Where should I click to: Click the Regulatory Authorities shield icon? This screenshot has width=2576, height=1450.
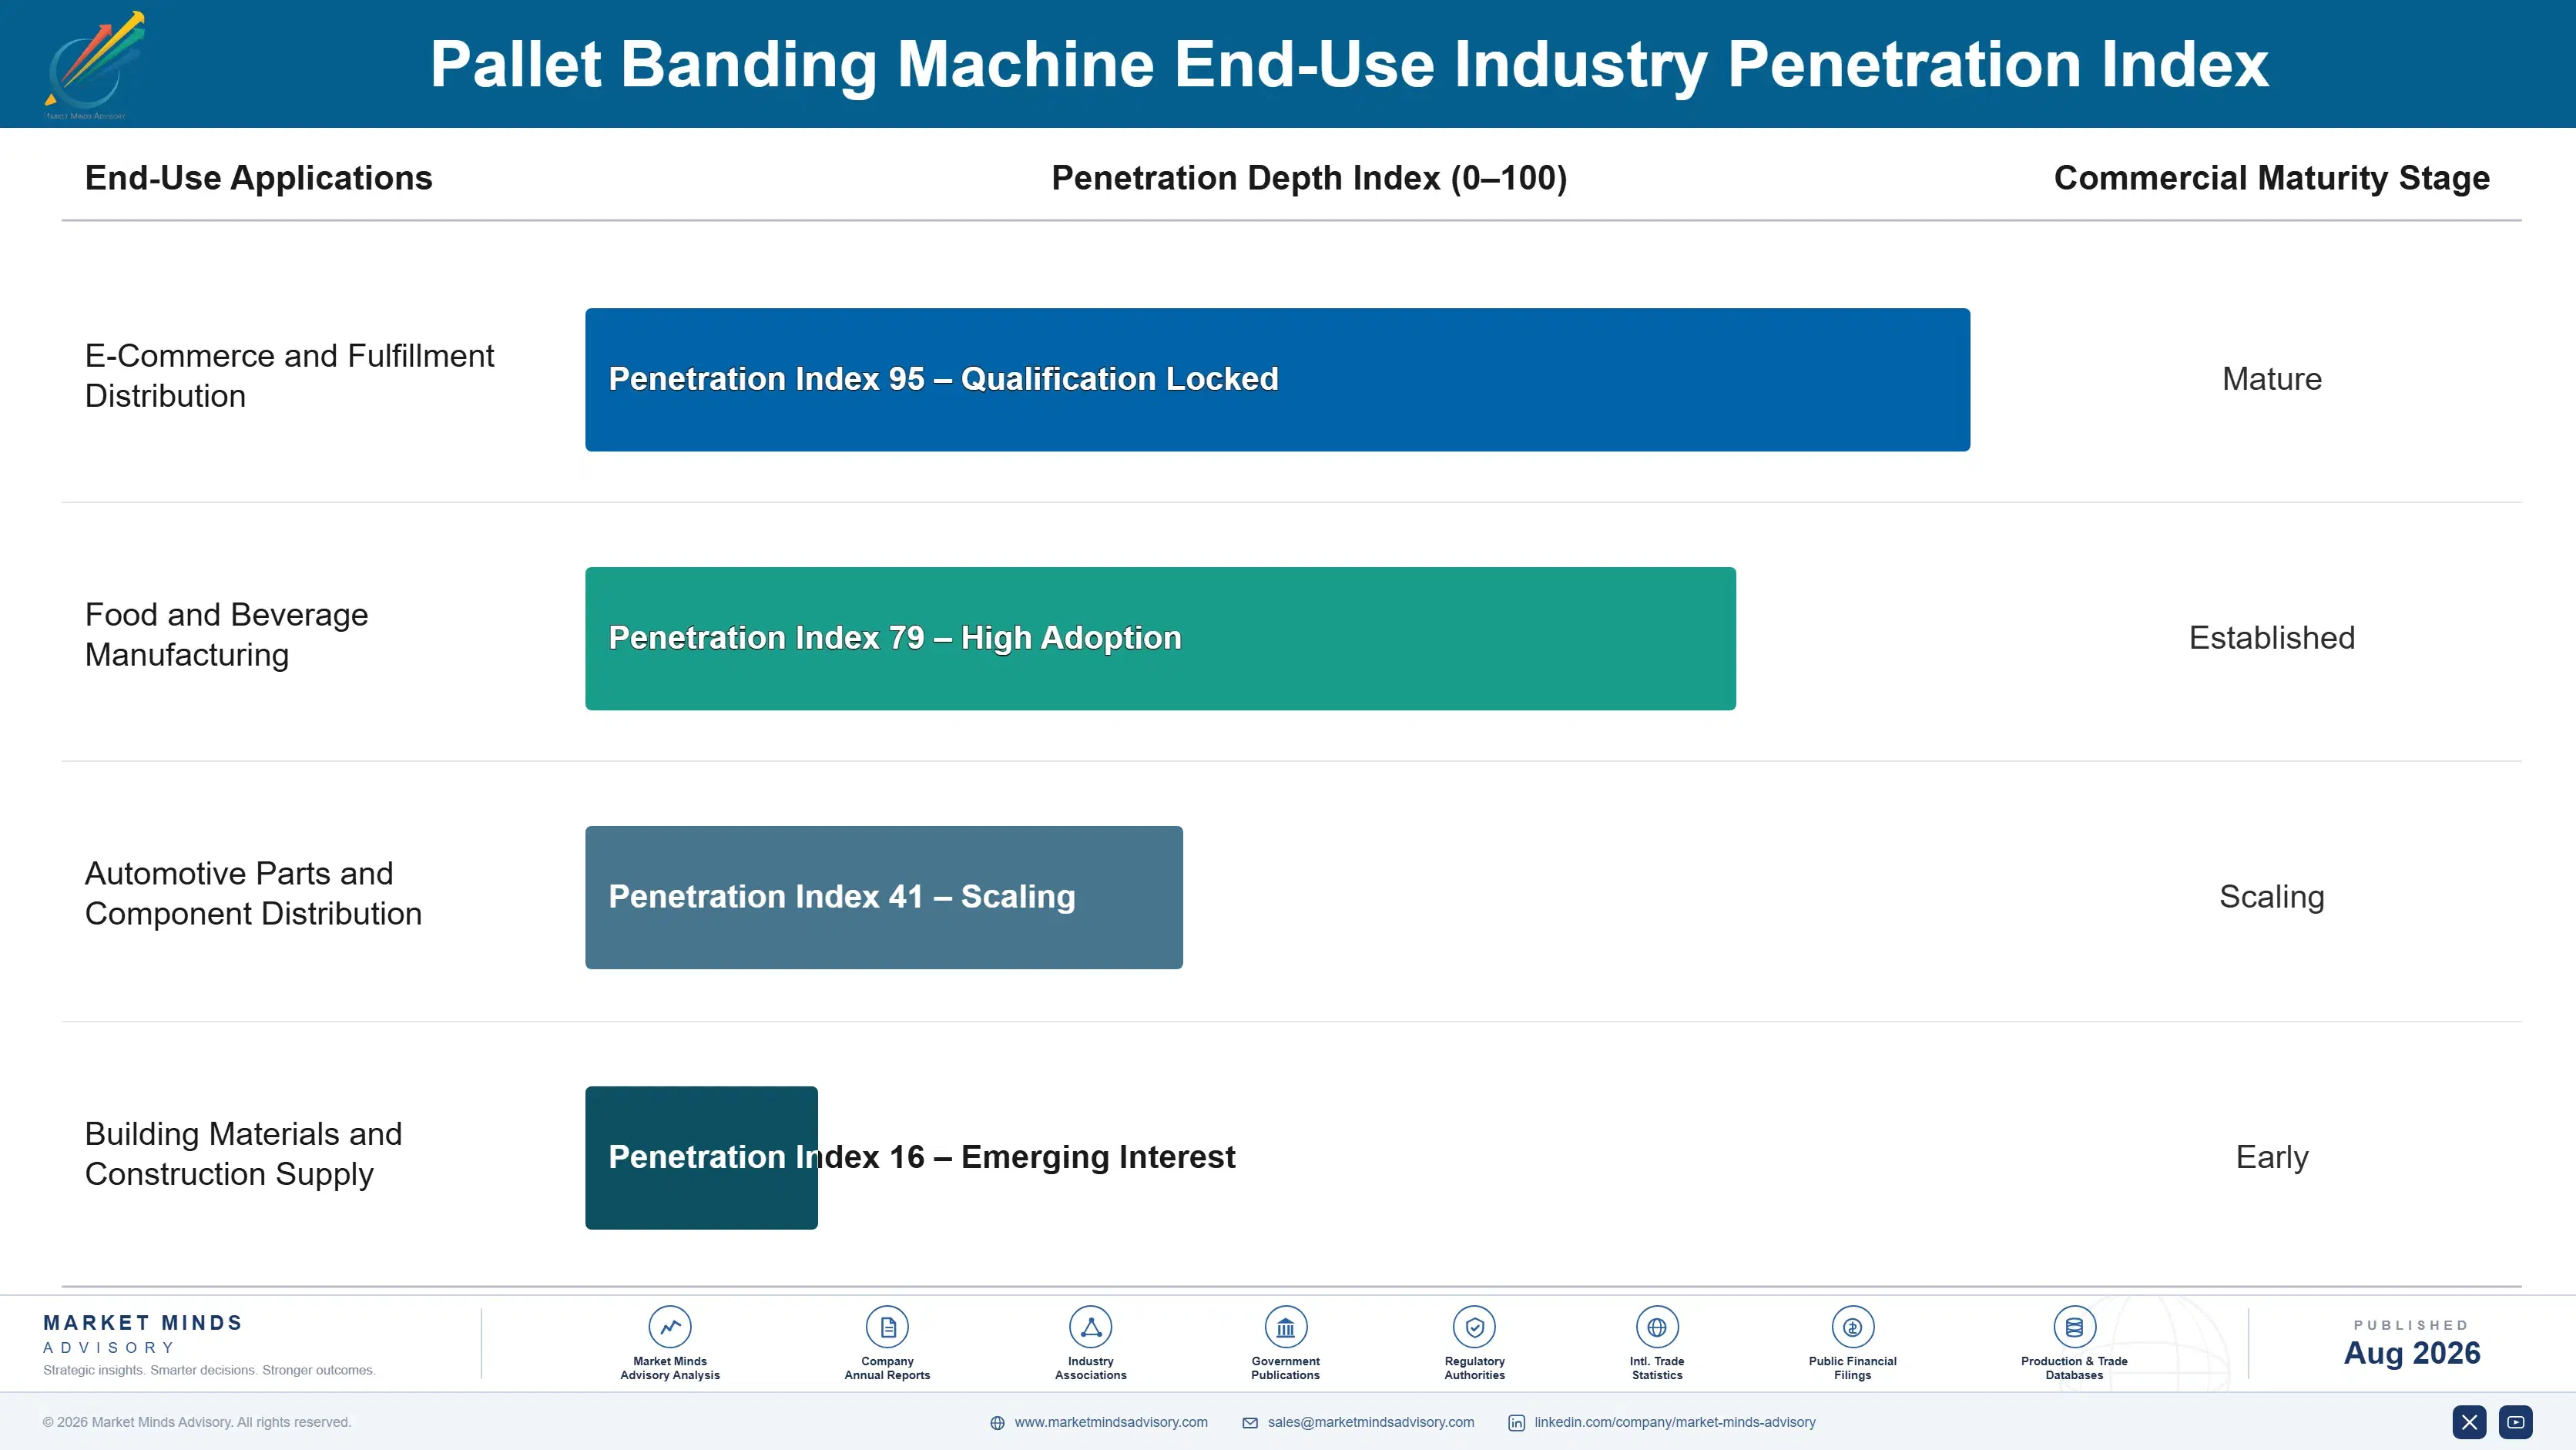pyautogui.click(x=1474, y=1327)
